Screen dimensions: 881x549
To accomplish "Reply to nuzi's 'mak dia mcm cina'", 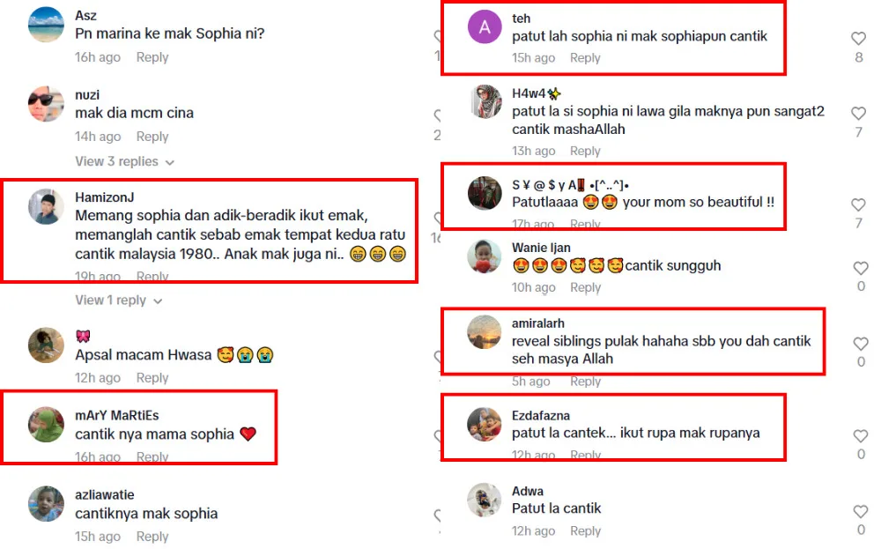I will 152,137.
